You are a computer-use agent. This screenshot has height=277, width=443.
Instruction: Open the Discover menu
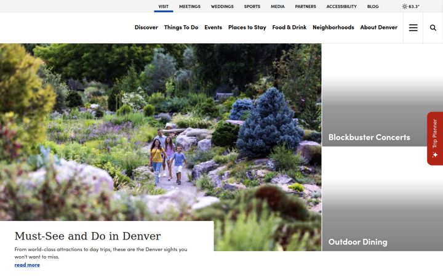(x=146, y=28)
